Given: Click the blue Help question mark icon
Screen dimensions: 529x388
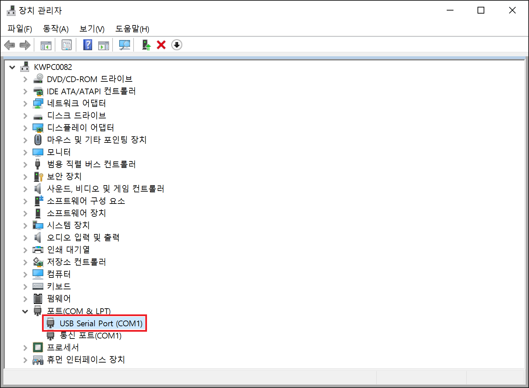Looking at the screenshot, I should 88,45.
